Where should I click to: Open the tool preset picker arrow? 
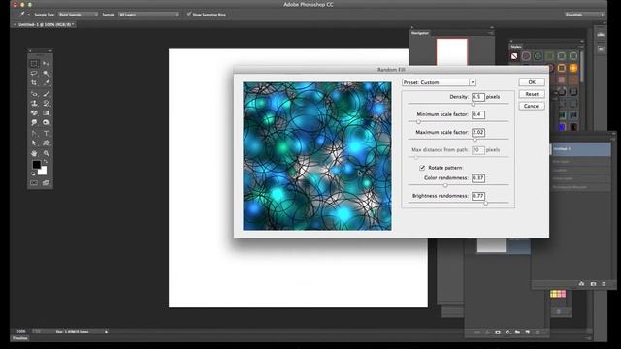pos(28,15)
